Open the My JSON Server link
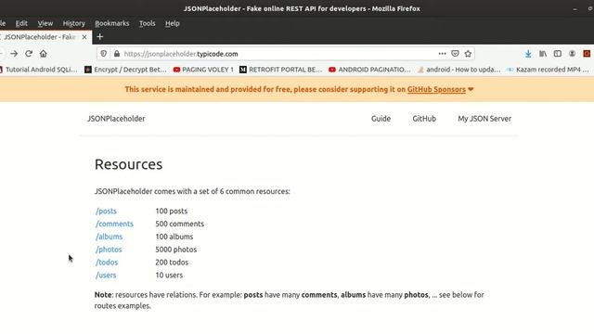This screenshot has height=334, width=594. tap(484, 119)
